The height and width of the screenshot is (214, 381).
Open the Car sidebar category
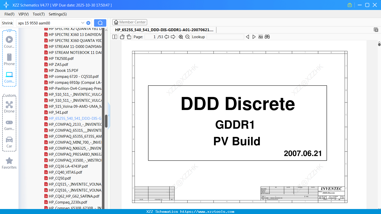pyautogui.click(x=9, y=142)
